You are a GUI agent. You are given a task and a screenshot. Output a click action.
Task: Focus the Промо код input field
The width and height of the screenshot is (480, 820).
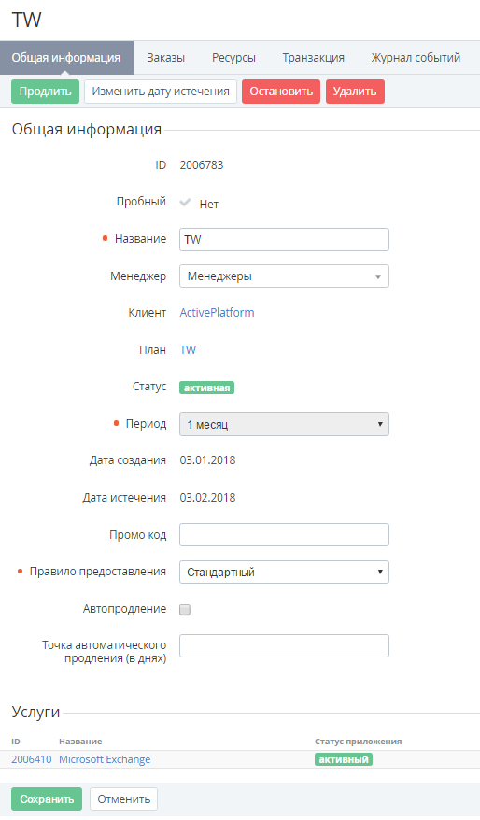[284, 535]
